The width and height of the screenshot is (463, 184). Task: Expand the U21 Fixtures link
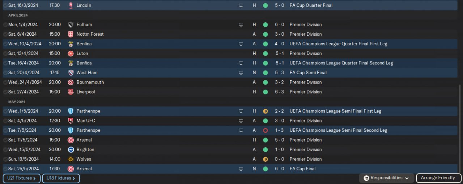(21, 178)
